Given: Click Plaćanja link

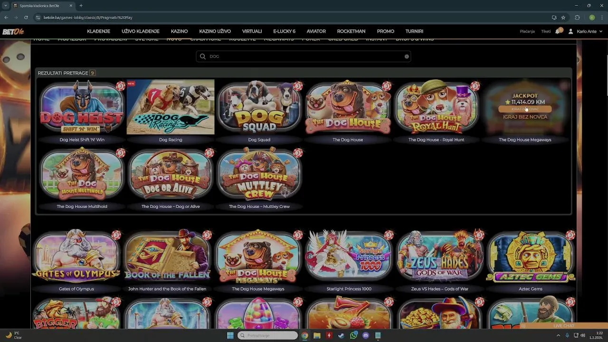Looking at the screenshot, I should (x=527, y=31).
